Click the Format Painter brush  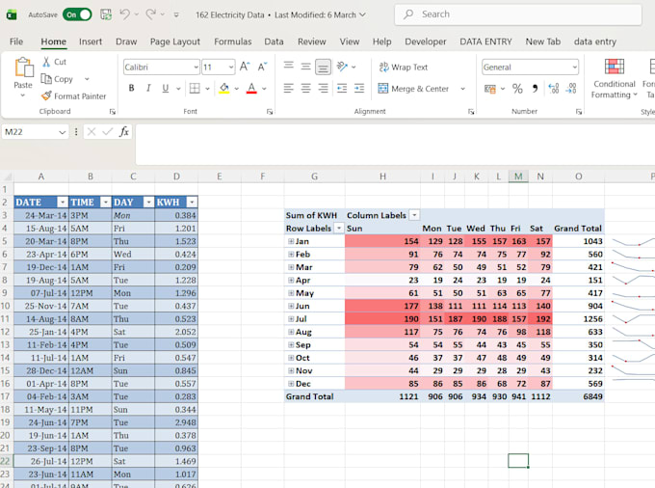[x=46, y=96]
